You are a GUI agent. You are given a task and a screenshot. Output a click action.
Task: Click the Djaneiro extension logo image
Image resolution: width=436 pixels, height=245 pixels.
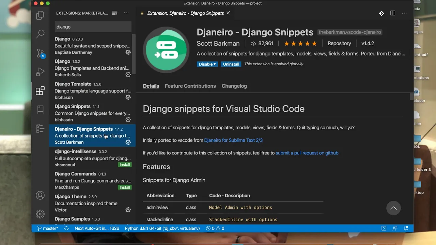[x=166, y=50]
